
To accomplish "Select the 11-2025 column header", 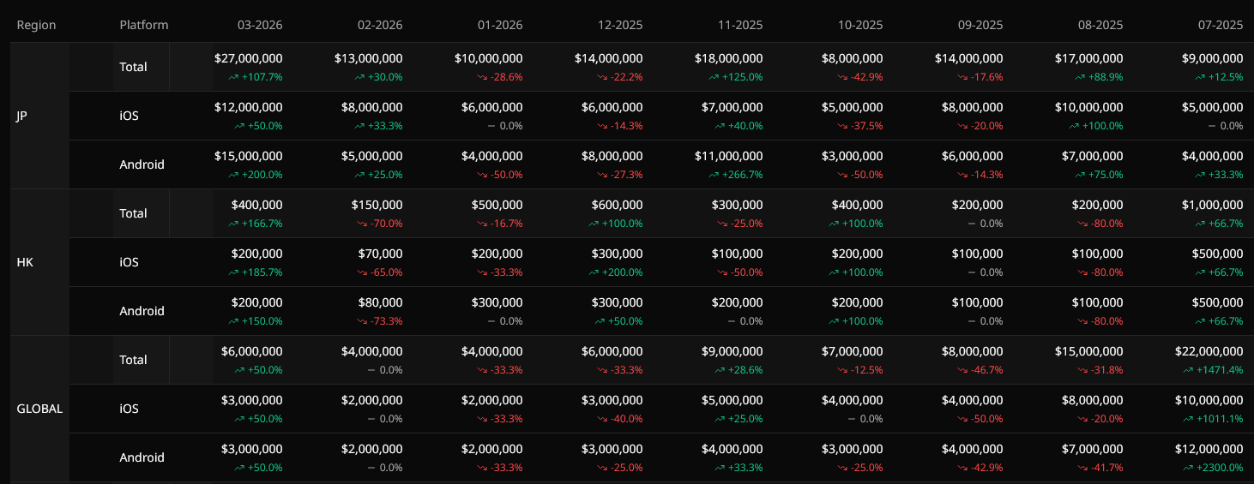I will click(740, 25).
